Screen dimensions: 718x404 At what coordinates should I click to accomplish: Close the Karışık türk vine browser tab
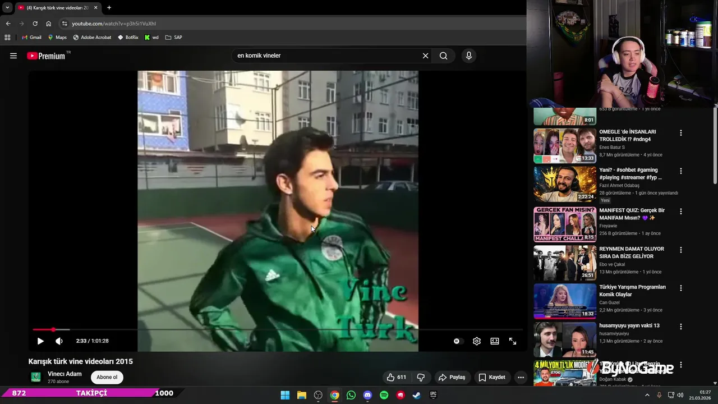pos(95,8)
